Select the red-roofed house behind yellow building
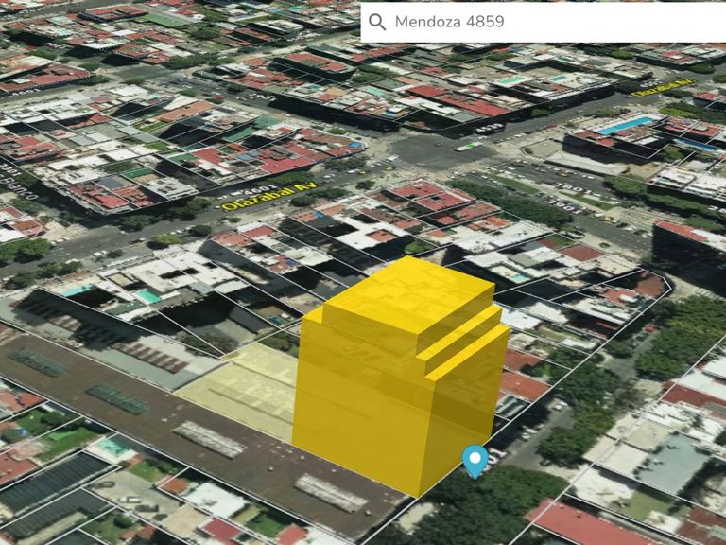The width and height of the screenshot is (726, 545). click(526, 382)
